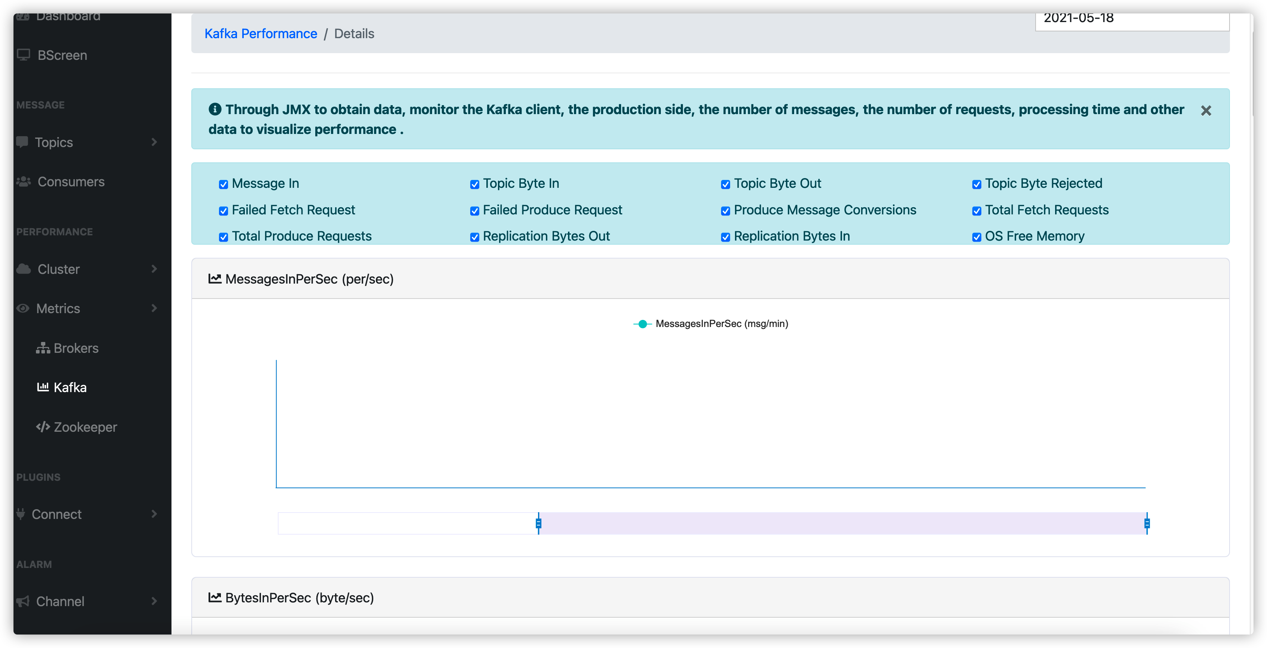Click the Cluster cloud icon
The width and height of the screenshot is (1267, 648).
23,269
